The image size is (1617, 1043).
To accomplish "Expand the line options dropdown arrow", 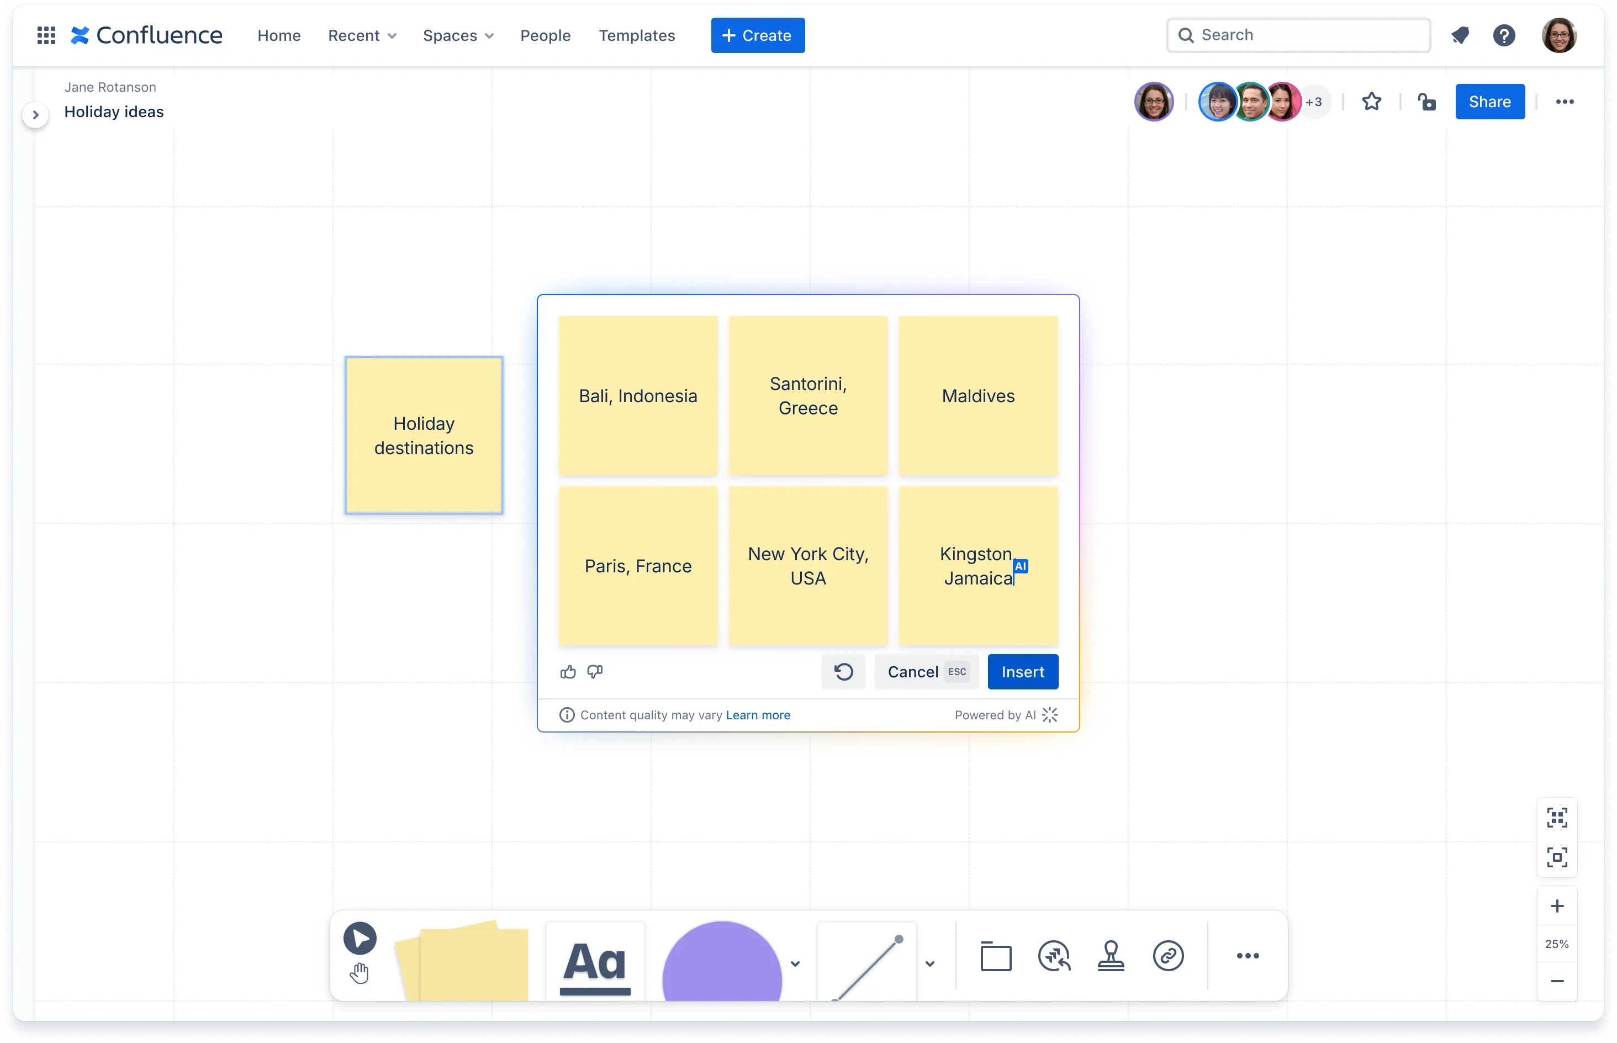I will click(x=930, y=963).
